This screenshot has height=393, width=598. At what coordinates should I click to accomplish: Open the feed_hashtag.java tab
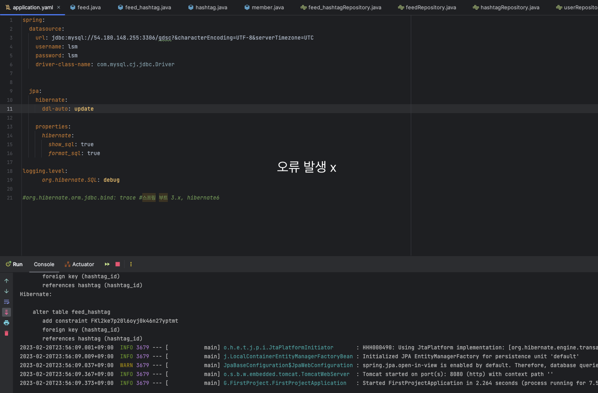[x=144, y=7]
